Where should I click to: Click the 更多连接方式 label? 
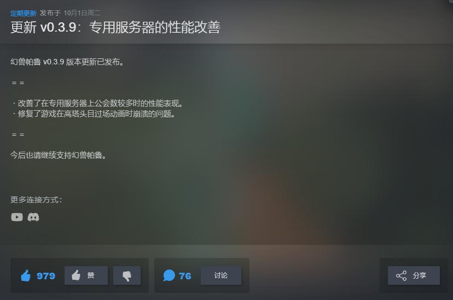point(36,200)
